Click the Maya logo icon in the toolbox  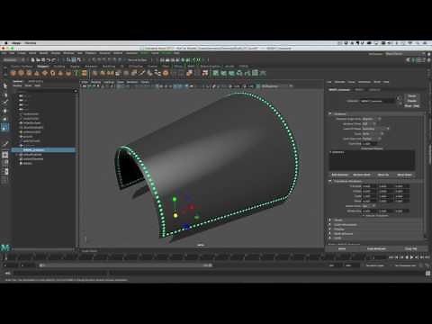coord(5,248)
